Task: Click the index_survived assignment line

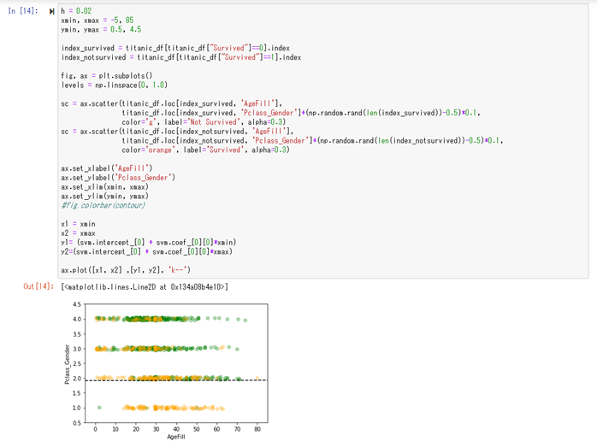Action: [x=175, y=48]
